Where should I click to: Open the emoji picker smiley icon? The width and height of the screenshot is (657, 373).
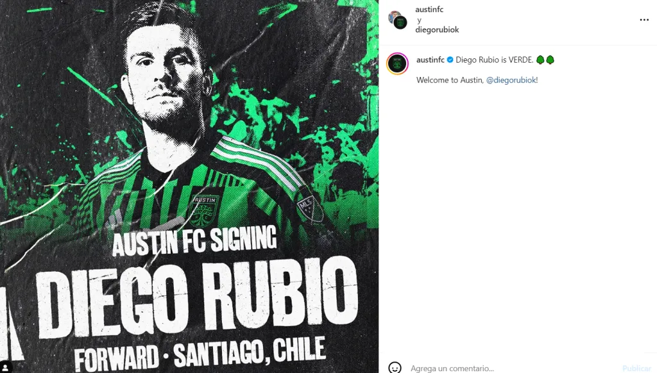pyautogui.click(x=395, y=368)
